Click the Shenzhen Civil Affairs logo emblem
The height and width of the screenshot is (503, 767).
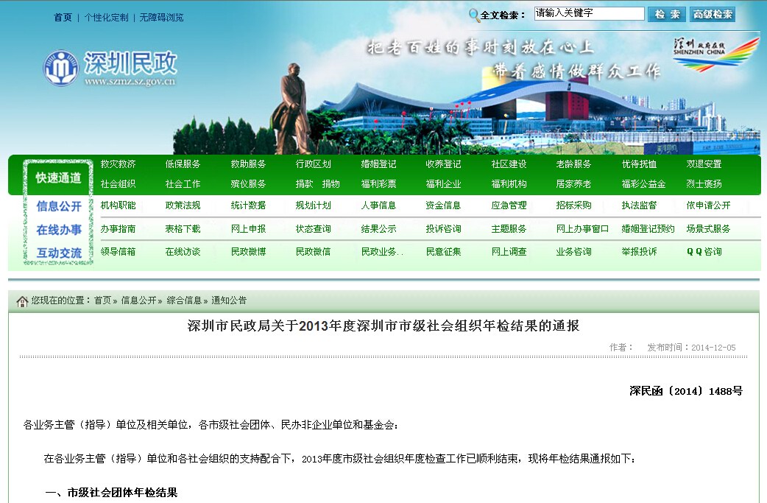(x=60, y=68)
